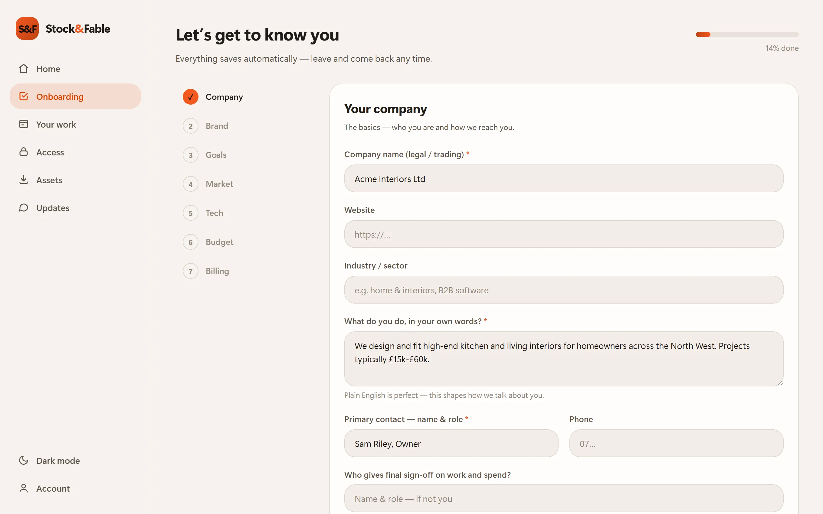
Task: Click the step 4 circle for Market
Action: 190,184
